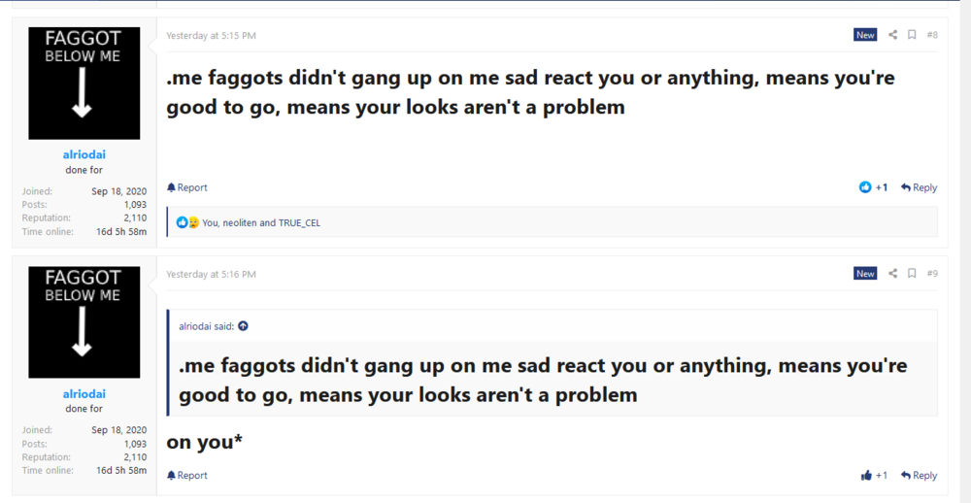Report post #9
The height and width of the screenshot is (503, 971).
pyautogui.click(x=187, y=475)
